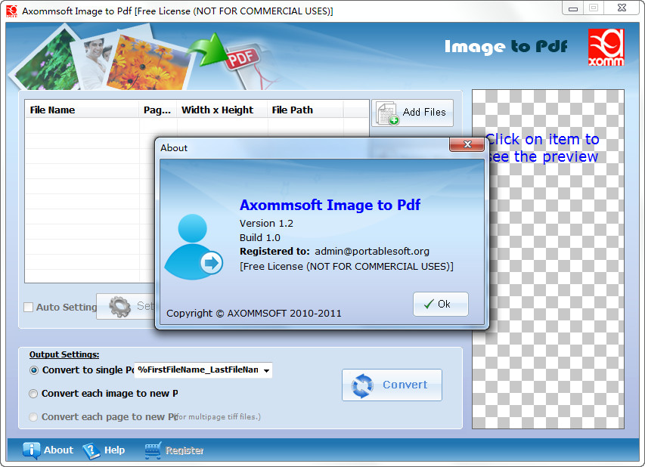Screen dimensions: 645x467
Task: Click the Help question-mark icon
Action: 91,450
